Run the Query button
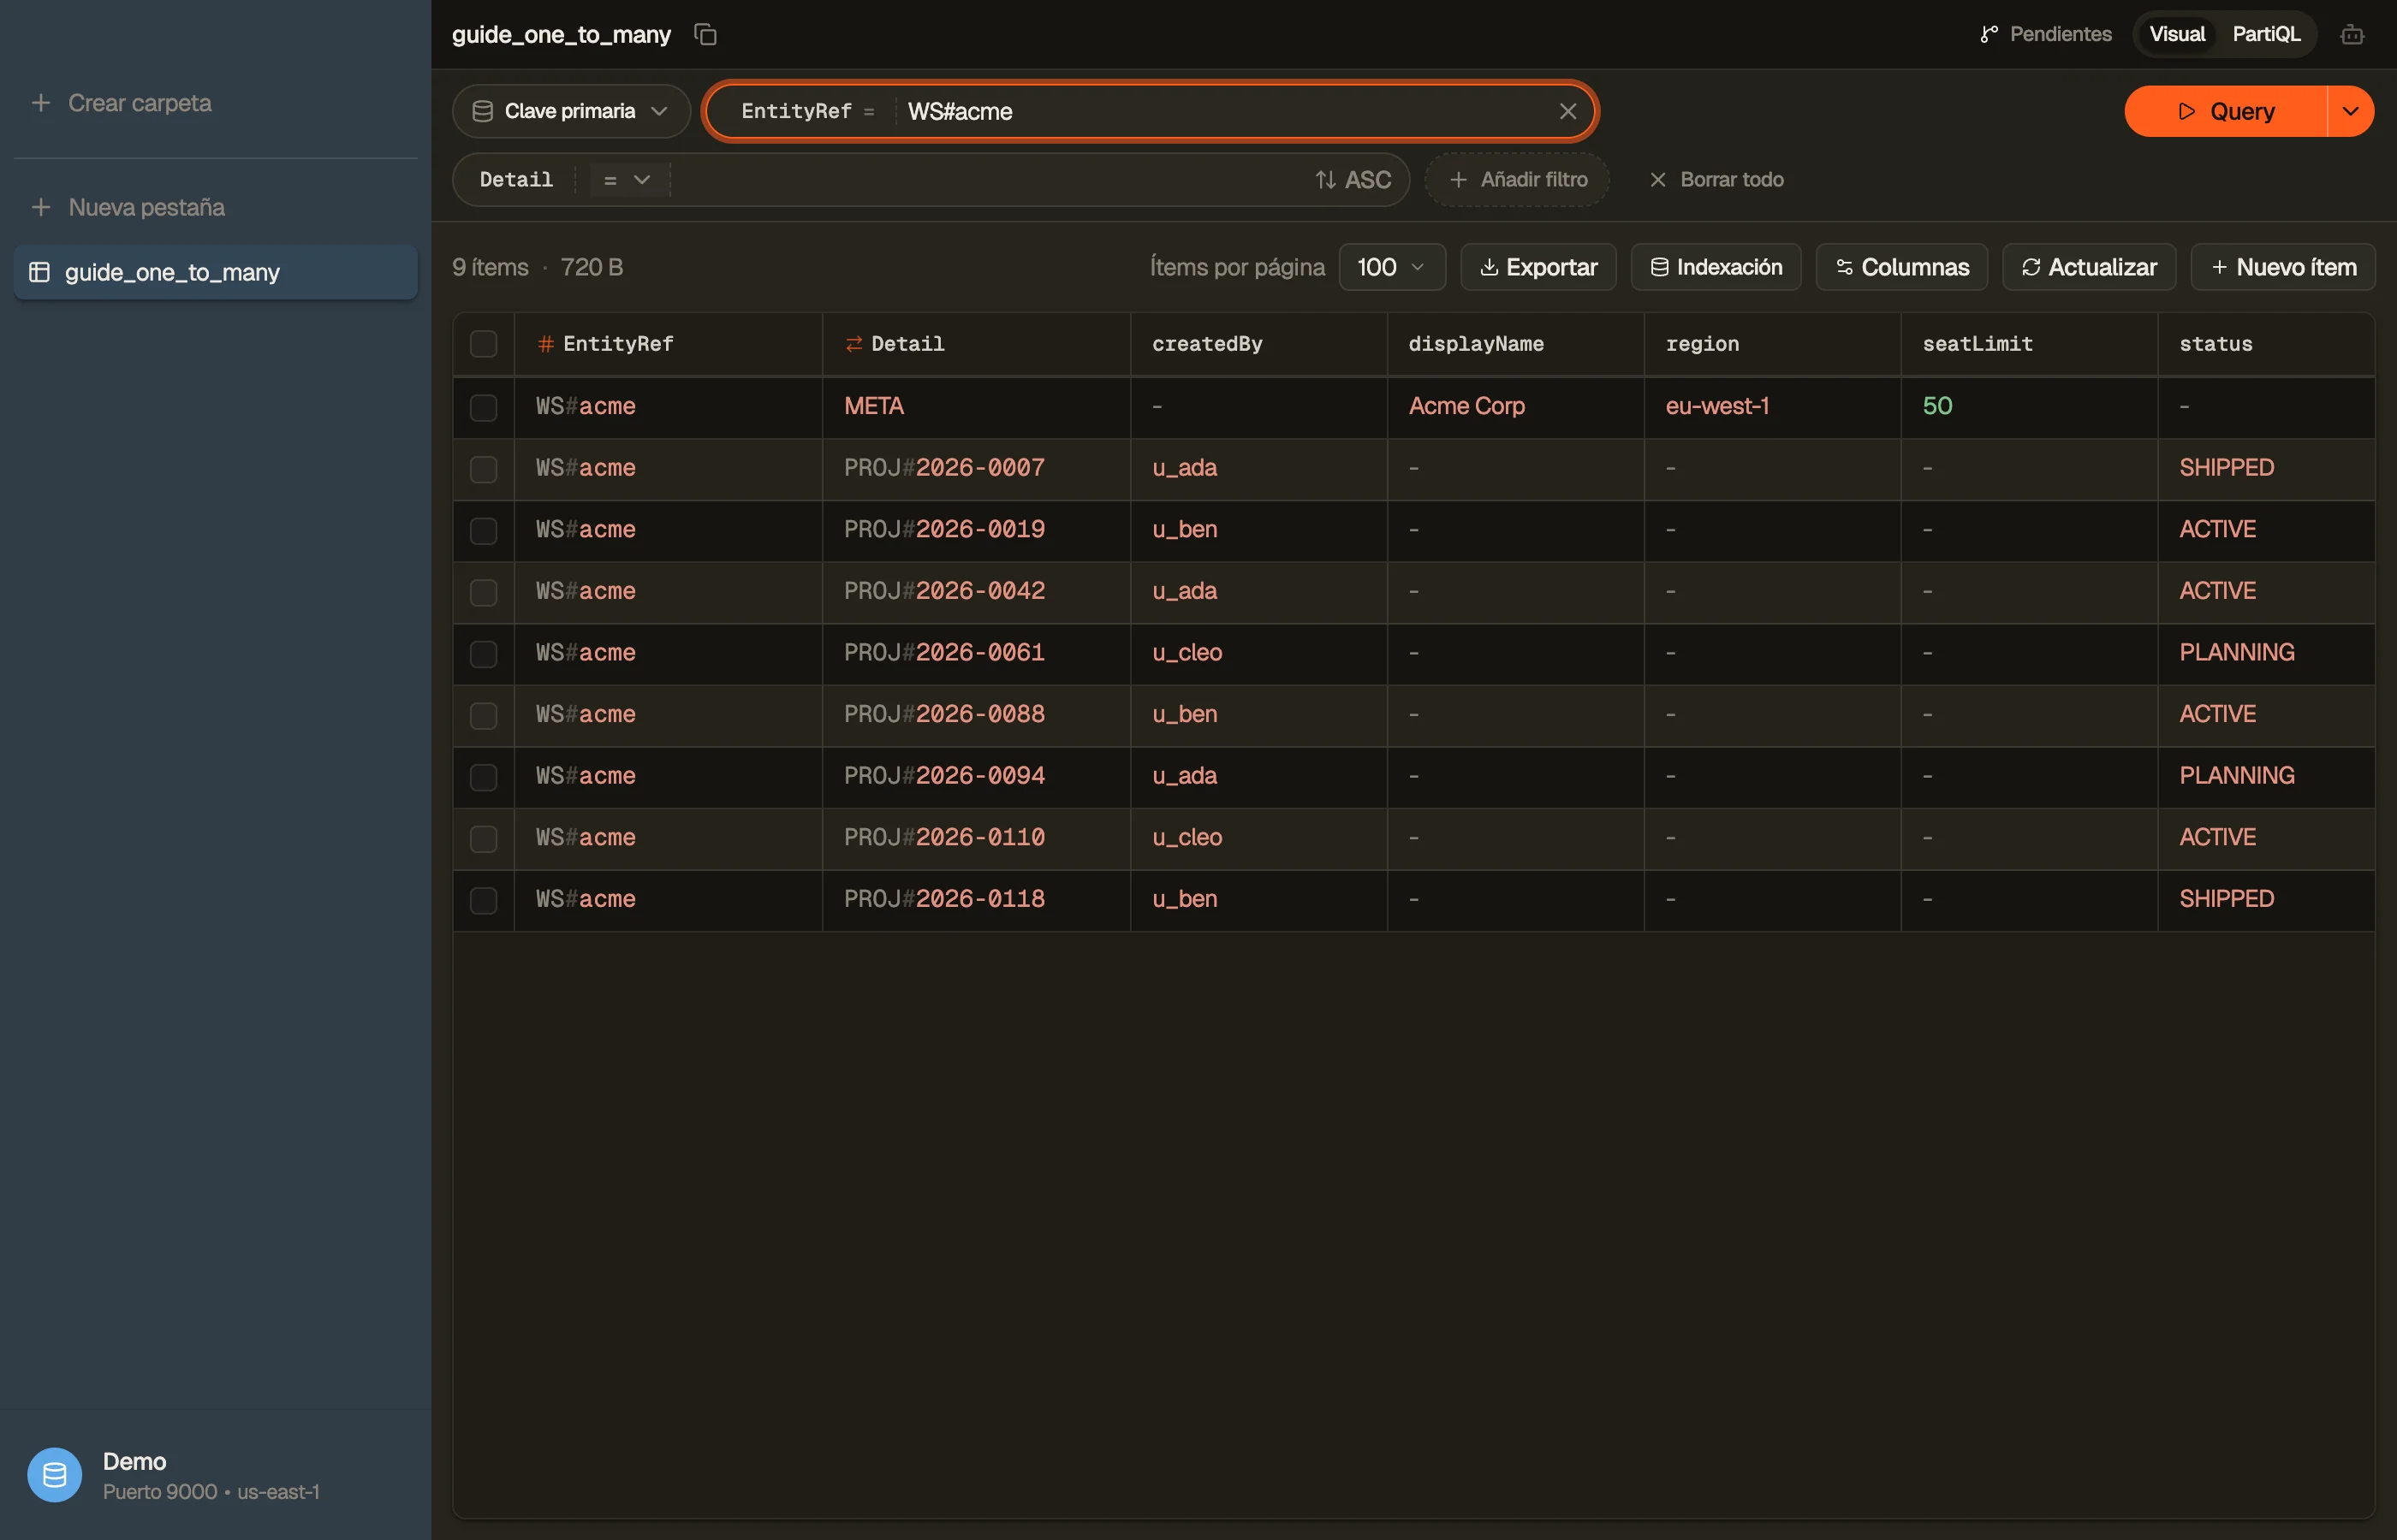This screenshot has width=2397, height=1540. [2226, 111]
